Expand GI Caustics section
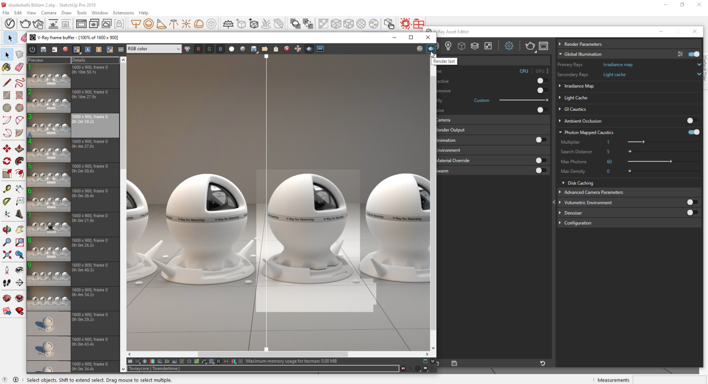This screenshot has width=708, height=384. 629,109
